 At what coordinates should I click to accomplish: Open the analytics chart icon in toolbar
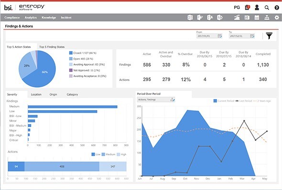click(x=237, y=18)
